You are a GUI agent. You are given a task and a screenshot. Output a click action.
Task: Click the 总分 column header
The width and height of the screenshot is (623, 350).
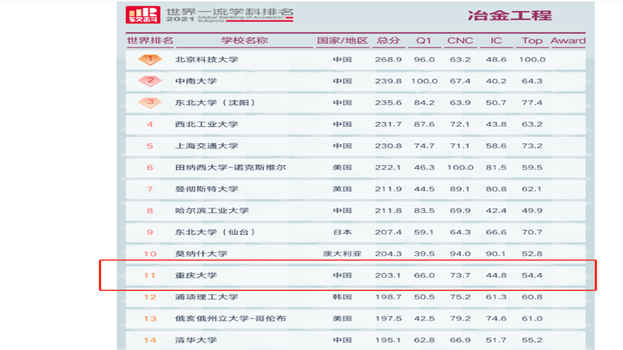pos(388,40)
